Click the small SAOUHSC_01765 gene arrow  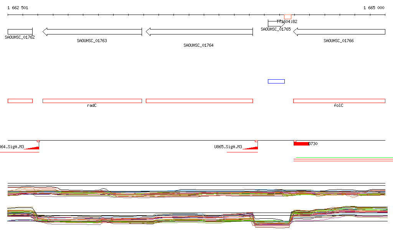coord(275,23)
